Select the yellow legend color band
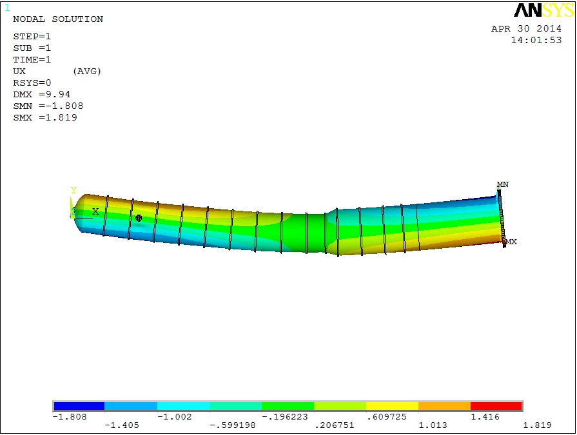The image size is (577, 435). [392, 406]
